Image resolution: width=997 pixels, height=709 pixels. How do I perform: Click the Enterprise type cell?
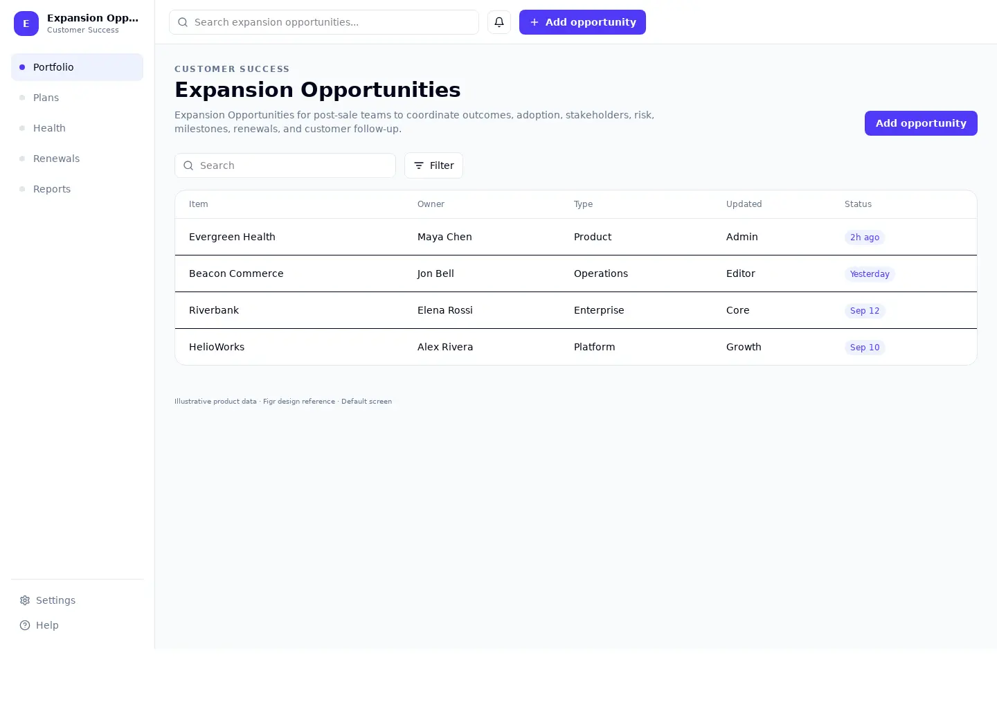tap(599, 310)
